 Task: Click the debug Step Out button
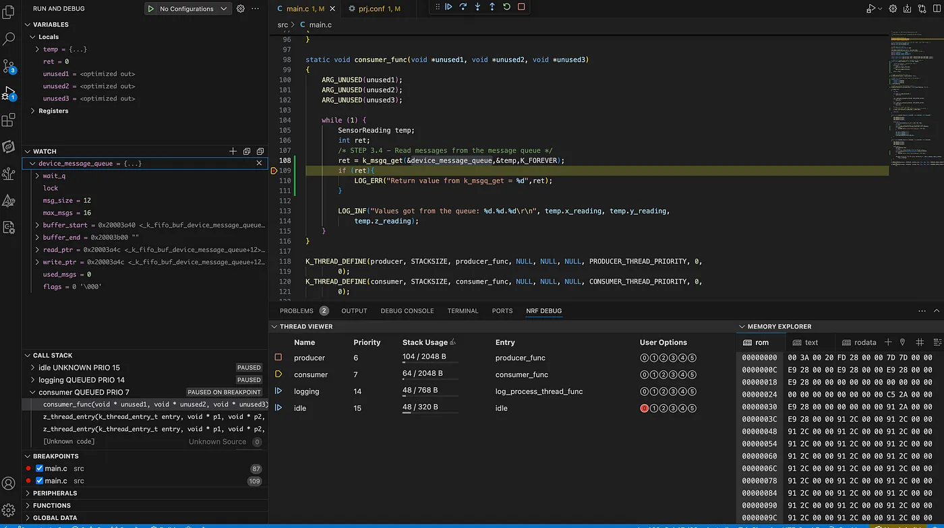point(492,7)
